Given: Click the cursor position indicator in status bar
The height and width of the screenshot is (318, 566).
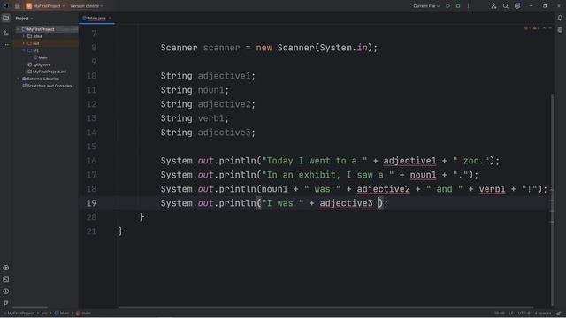Looking at the screenshot, I should pos(500,314).
